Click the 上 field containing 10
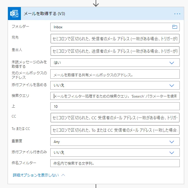Viewport: 188px width, 188px height. point(115,106)
